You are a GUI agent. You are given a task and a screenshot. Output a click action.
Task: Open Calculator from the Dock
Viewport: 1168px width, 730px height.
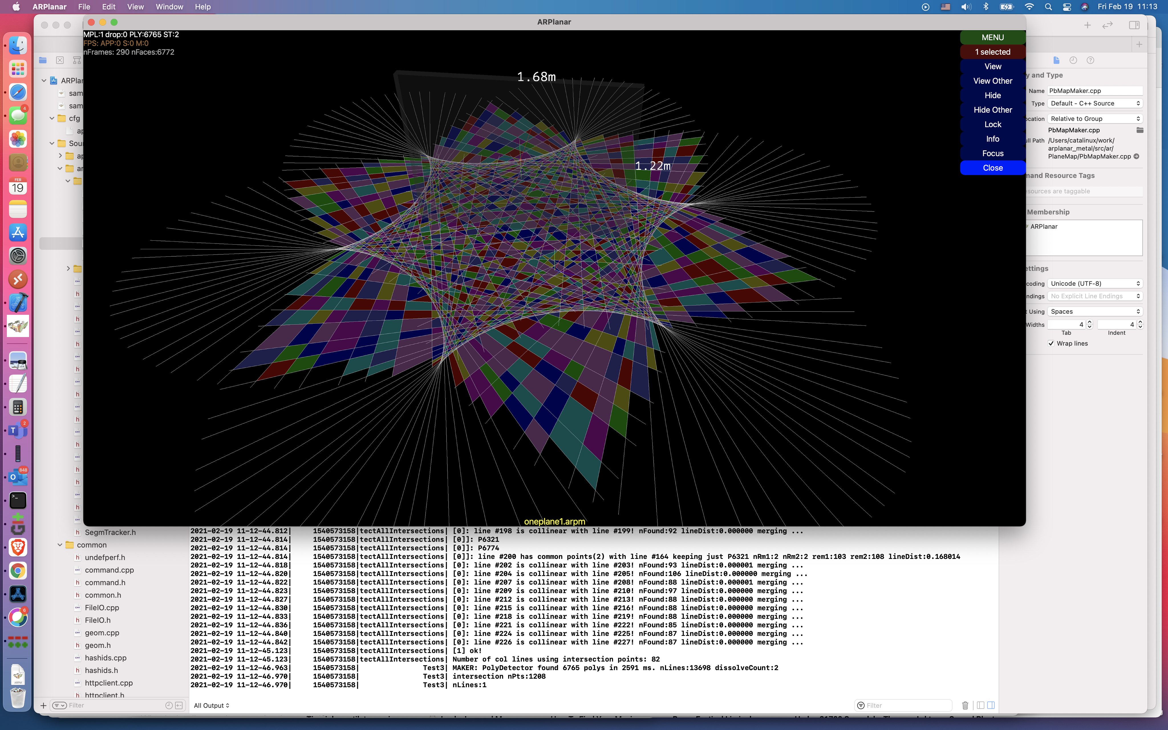point(18,407)
